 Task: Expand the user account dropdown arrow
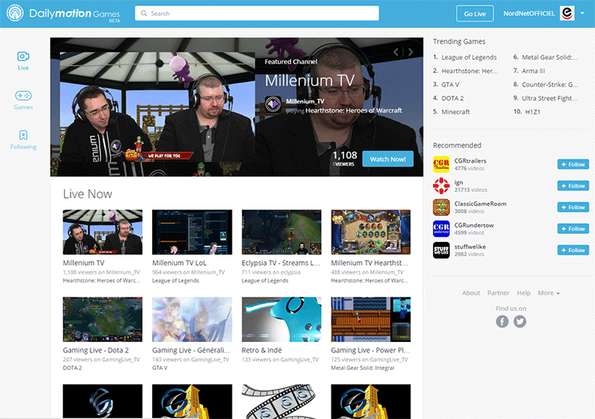tap(582, 13)
